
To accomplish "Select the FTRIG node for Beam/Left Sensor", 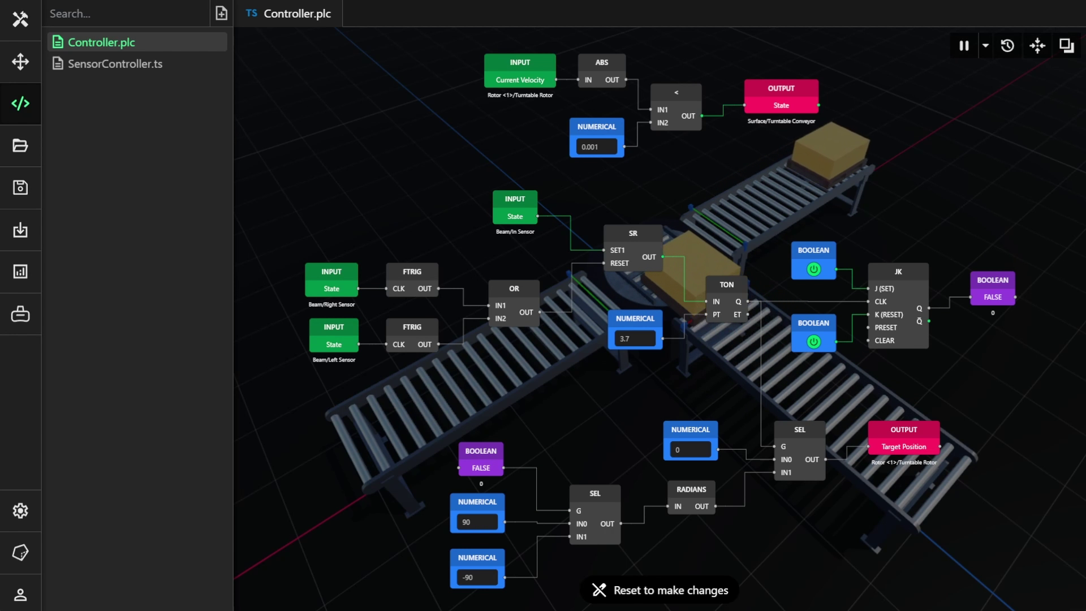I will (x=412, y=335).
